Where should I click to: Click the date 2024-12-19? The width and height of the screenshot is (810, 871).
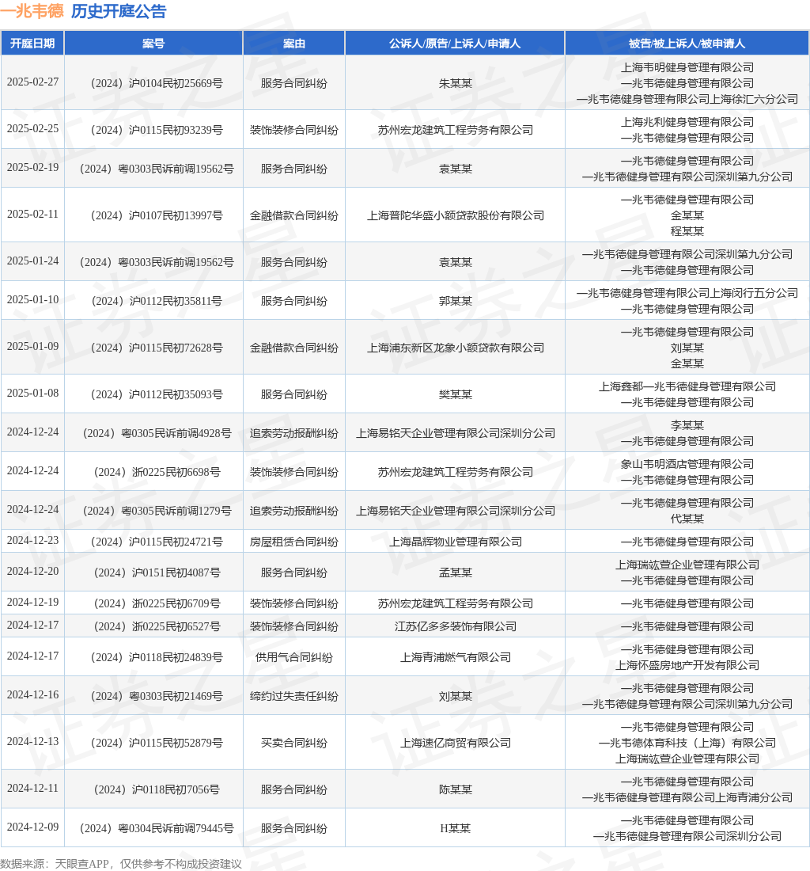(32, 603)
